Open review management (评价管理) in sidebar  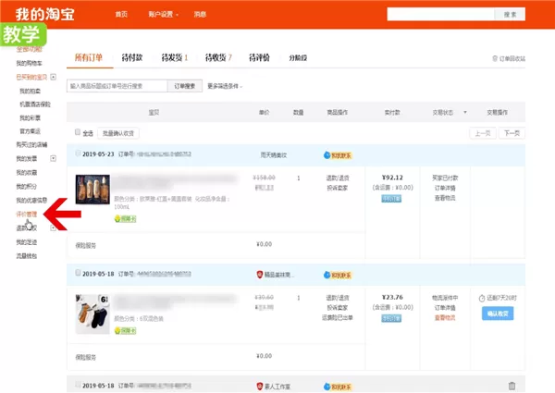(x=27, y=214)
